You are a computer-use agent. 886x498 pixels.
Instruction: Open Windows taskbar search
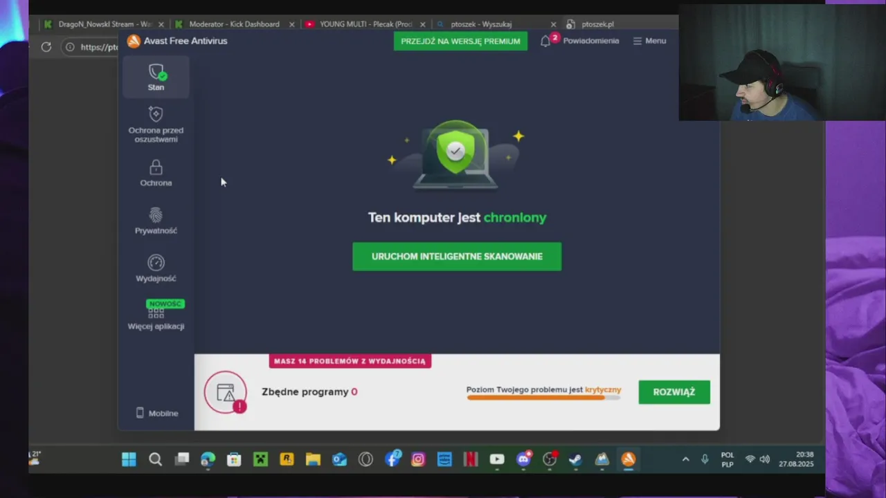(155, 459)
